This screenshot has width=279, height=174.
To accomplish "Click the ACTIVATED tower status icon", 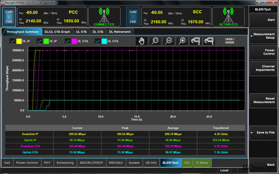I will tap(228, 17).
